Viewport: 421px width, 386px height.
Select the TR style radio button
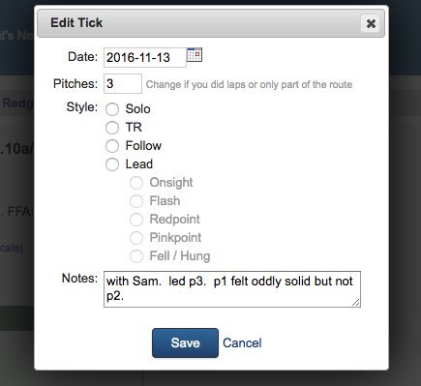[x=112, y=128]
